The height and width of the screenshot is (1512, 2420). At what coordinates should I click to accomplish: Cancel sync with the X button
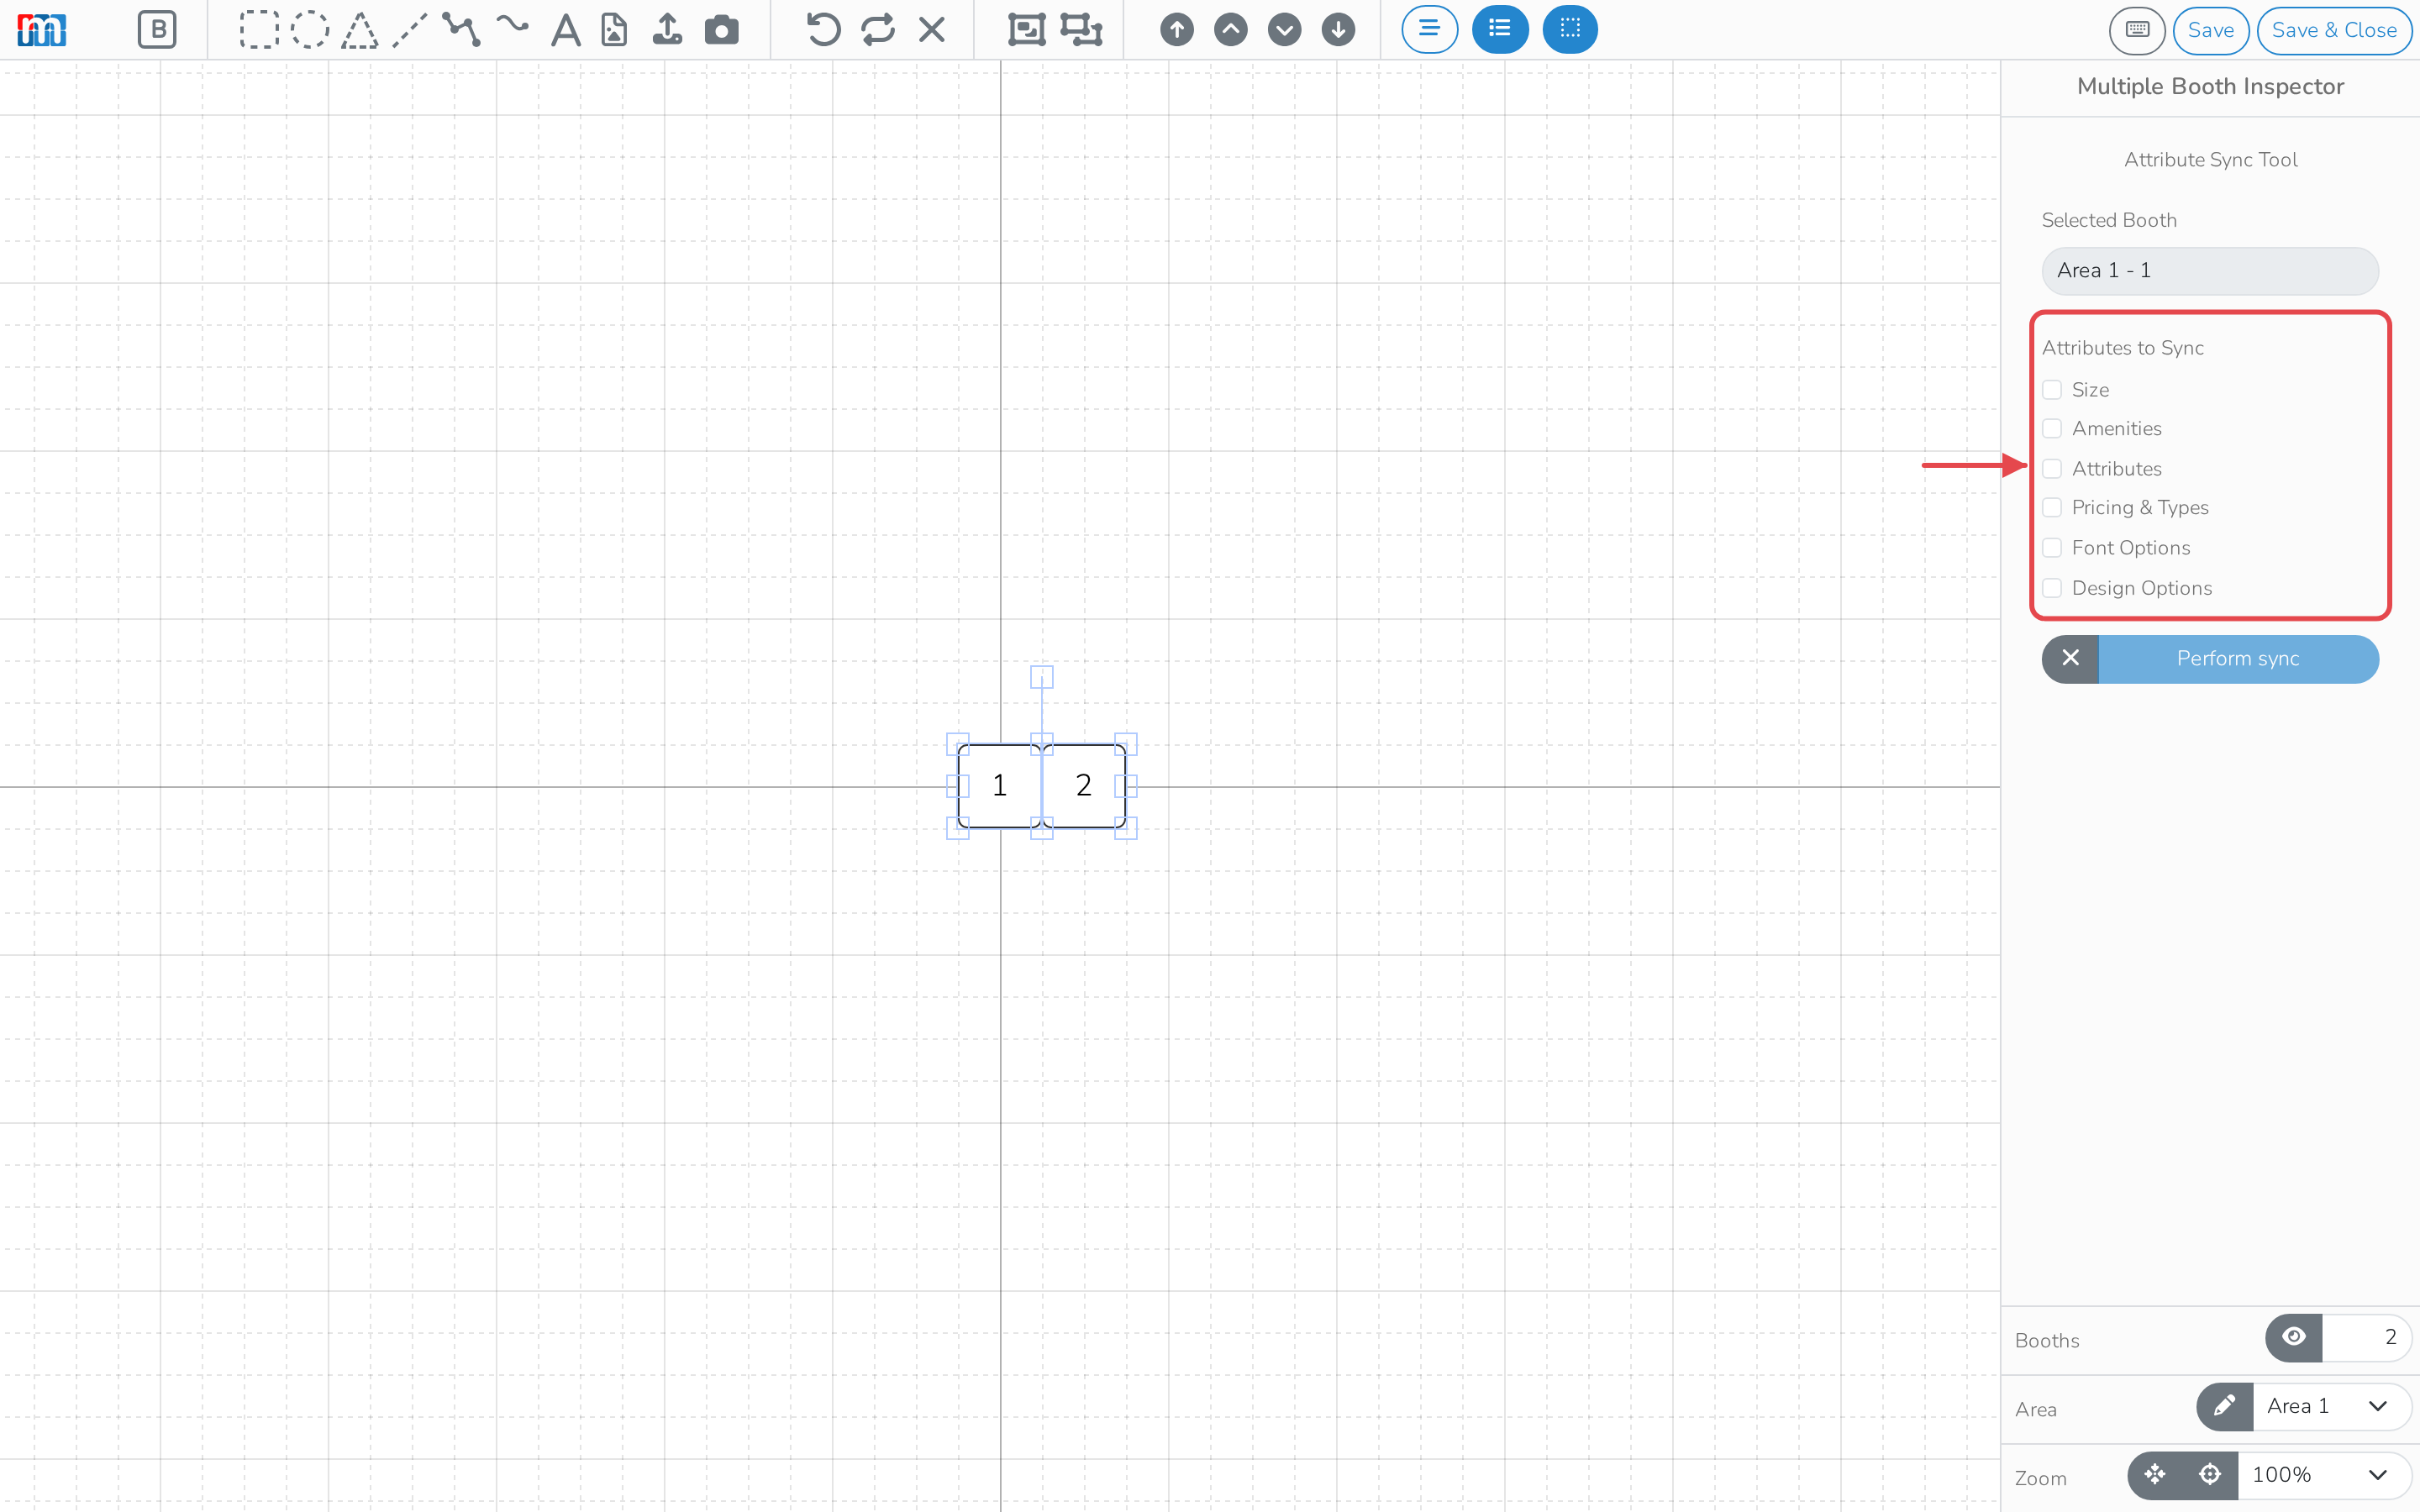coord(2070,659)
